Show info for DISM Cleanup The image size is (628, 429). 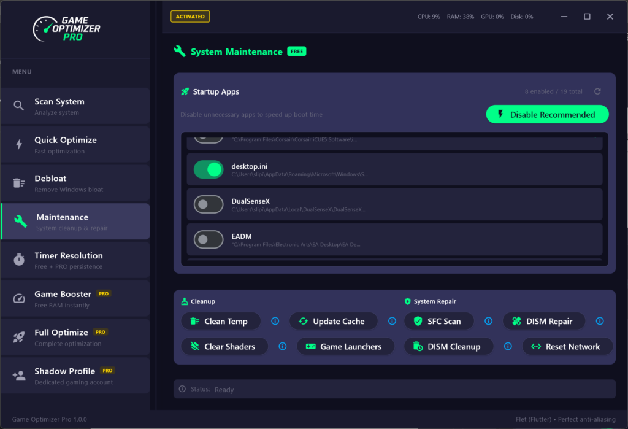(508, 346)
